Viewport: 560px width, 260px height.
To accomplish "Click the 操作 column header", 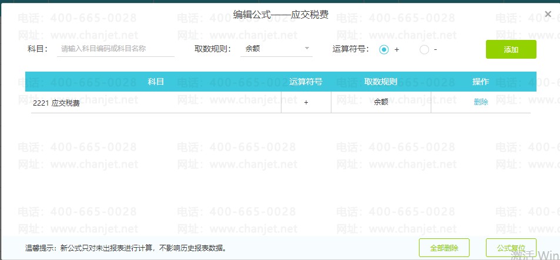I will click(481, 82).
